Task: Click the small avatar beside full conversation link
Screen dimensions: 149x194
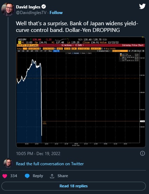Action: [8, 163]
